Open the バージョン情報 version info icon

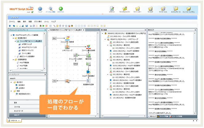pos(50,9)
